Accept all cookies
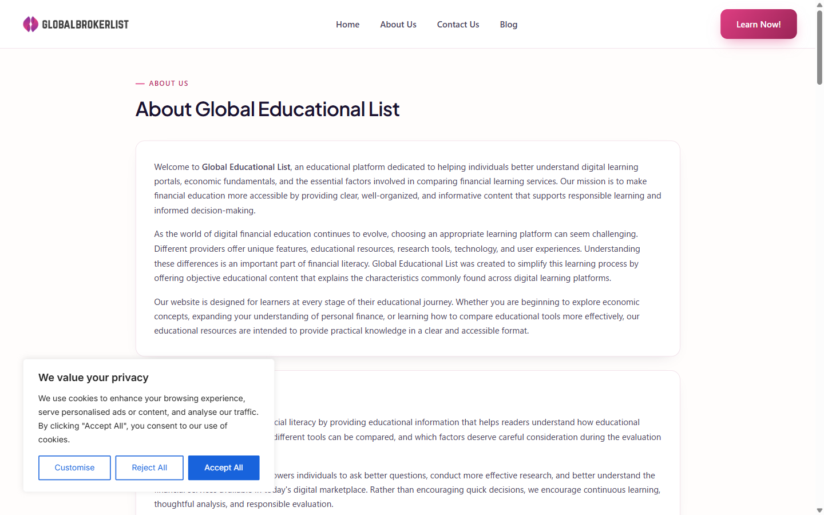This screenshot has width=824, height=515. (224, 468)
